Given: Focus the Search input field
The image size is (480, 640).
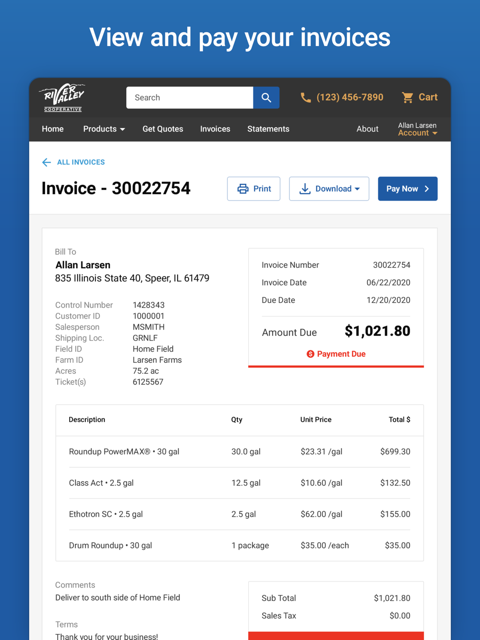Looking at the screenshot, I should [x=190, y=97].
